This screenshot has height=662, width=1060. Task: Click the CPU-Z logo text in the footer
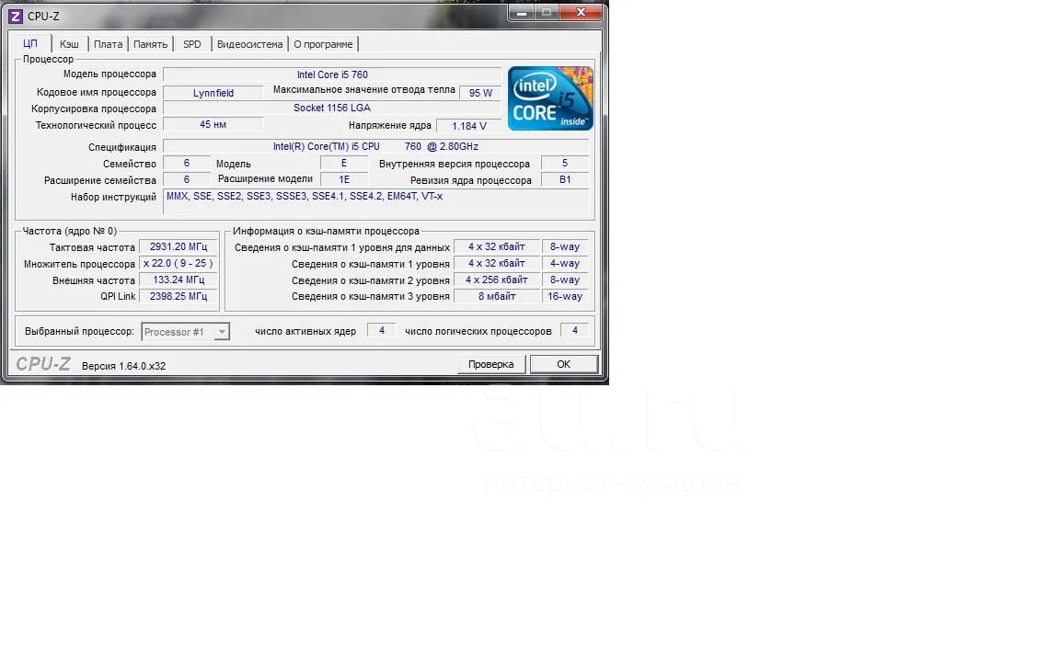43,364
